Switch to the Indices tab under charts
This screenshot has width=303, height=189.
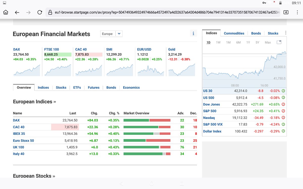[43, 87]
